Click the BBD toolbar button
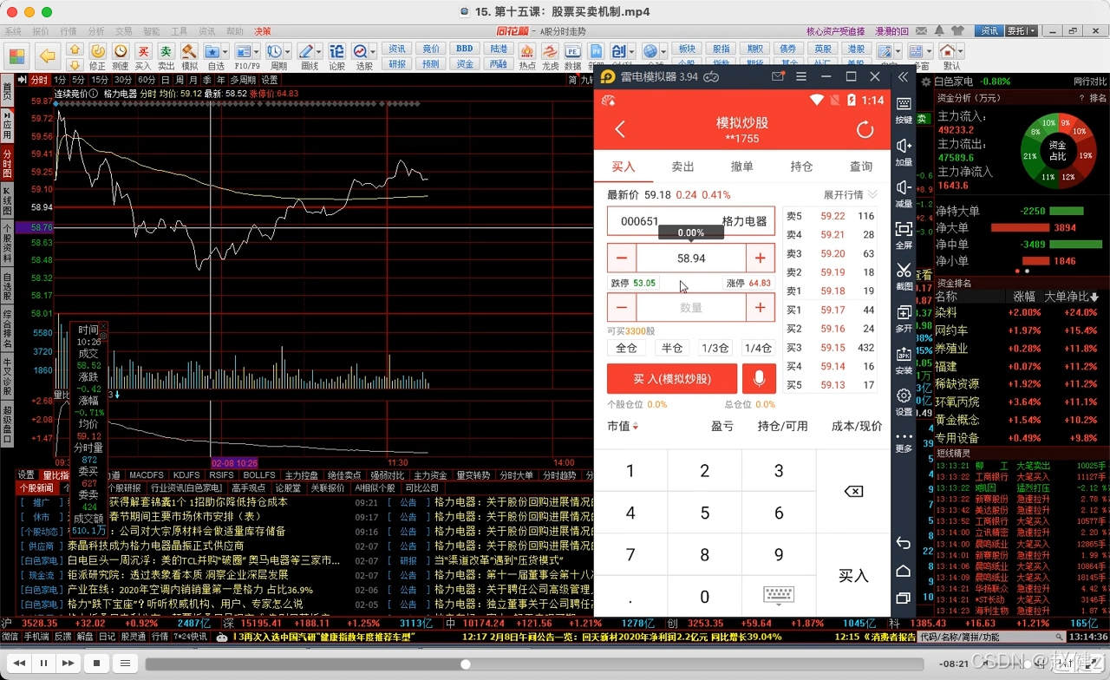The image size is (1110, 680). [465, 49]
